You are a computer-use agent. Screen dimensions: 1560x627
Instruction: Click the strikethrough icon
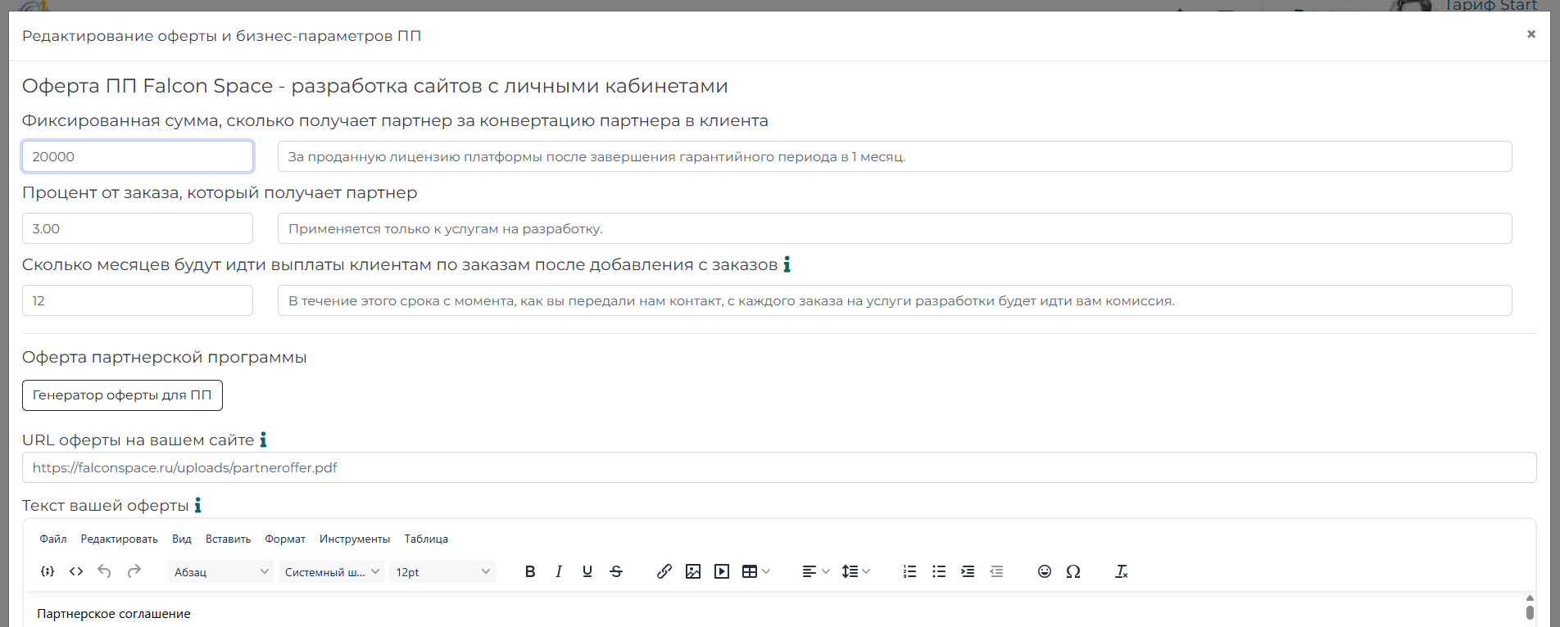click(x=616, y=572)
